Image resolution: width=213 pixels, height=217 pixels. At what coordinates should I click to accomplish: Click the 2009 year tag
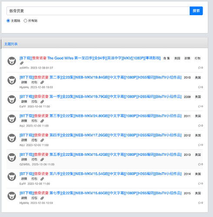click(x=187, y=97)
